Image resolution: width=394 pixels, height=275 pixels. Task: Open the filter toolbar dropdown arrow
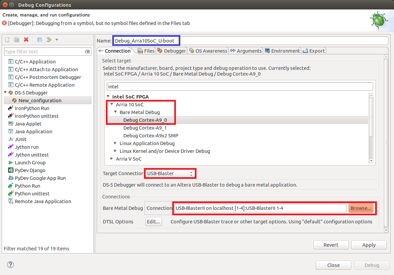tap(57, 40)
